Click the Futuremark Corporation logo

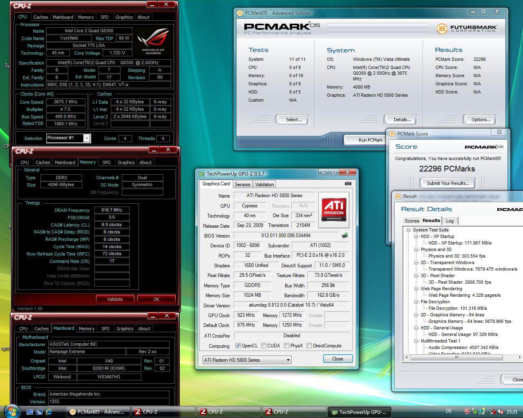click(467, 29)
